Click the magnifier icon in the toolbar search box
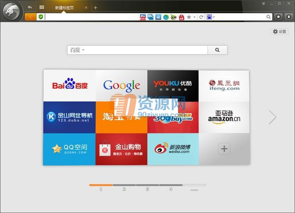Screen dimensions: 295x213 point(268,17)
